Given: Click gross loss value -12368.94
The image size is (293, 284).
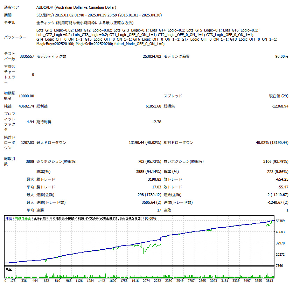Looking at the screenshot, I should [x=280, y=106].
